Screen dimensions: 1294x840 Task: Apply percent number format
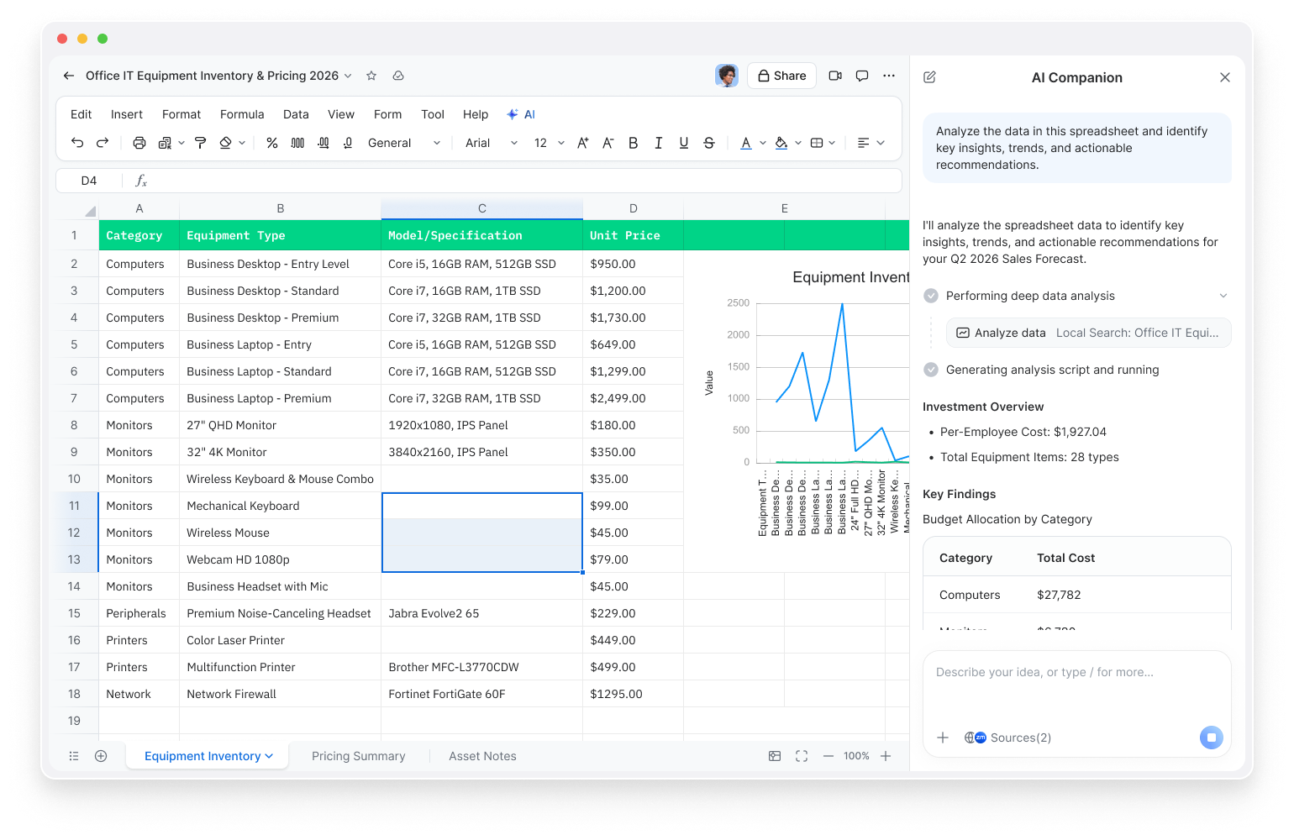point(271,143)
